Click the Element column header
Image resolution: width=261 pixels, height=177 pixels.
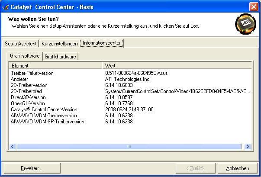point(55,65)
